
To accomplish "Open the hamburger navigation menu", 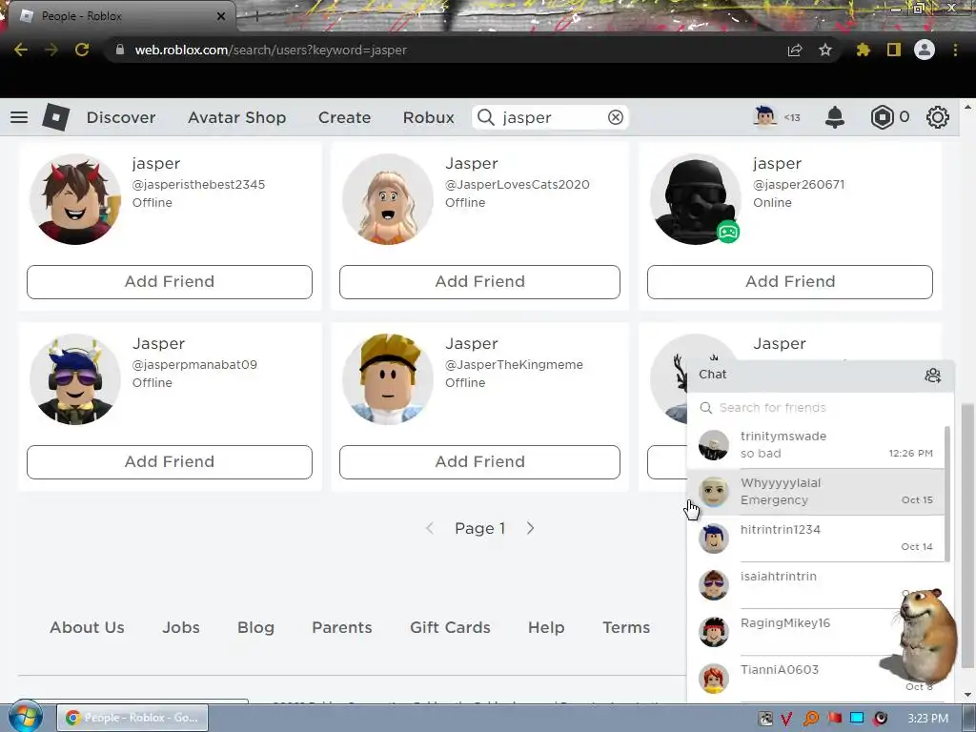I will tap(19, 117).
